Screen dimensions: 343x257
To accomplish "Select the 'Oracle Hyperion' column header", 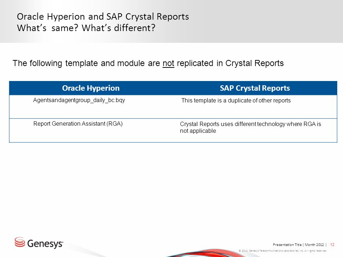I will click(91, 88).
